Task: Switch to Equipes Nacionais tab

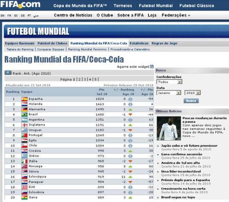Action: [20, 43]
